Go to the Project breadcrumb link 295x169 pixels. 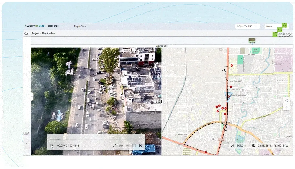click(35, 33)
